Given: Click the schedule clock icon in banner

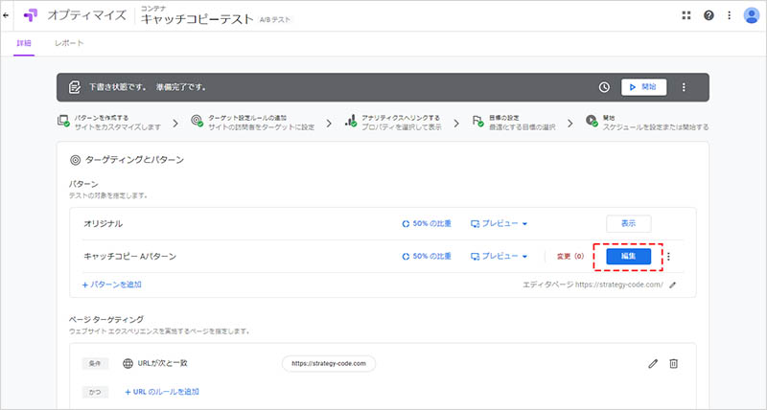Looking at the screenshot, I should click(x=604, y=87).
